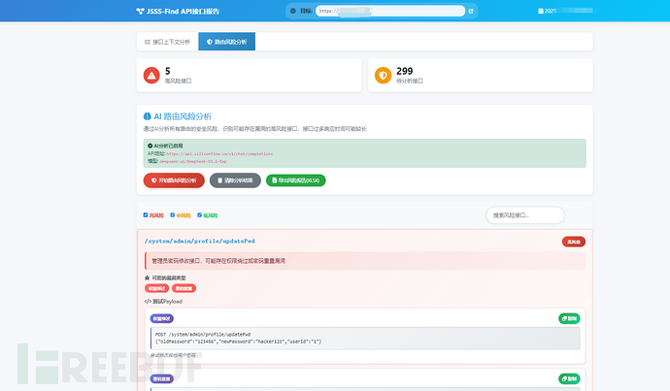The image size is (670, 391).
Task: Click the globe icon next to 目标
Action: [x=292, y=12]
